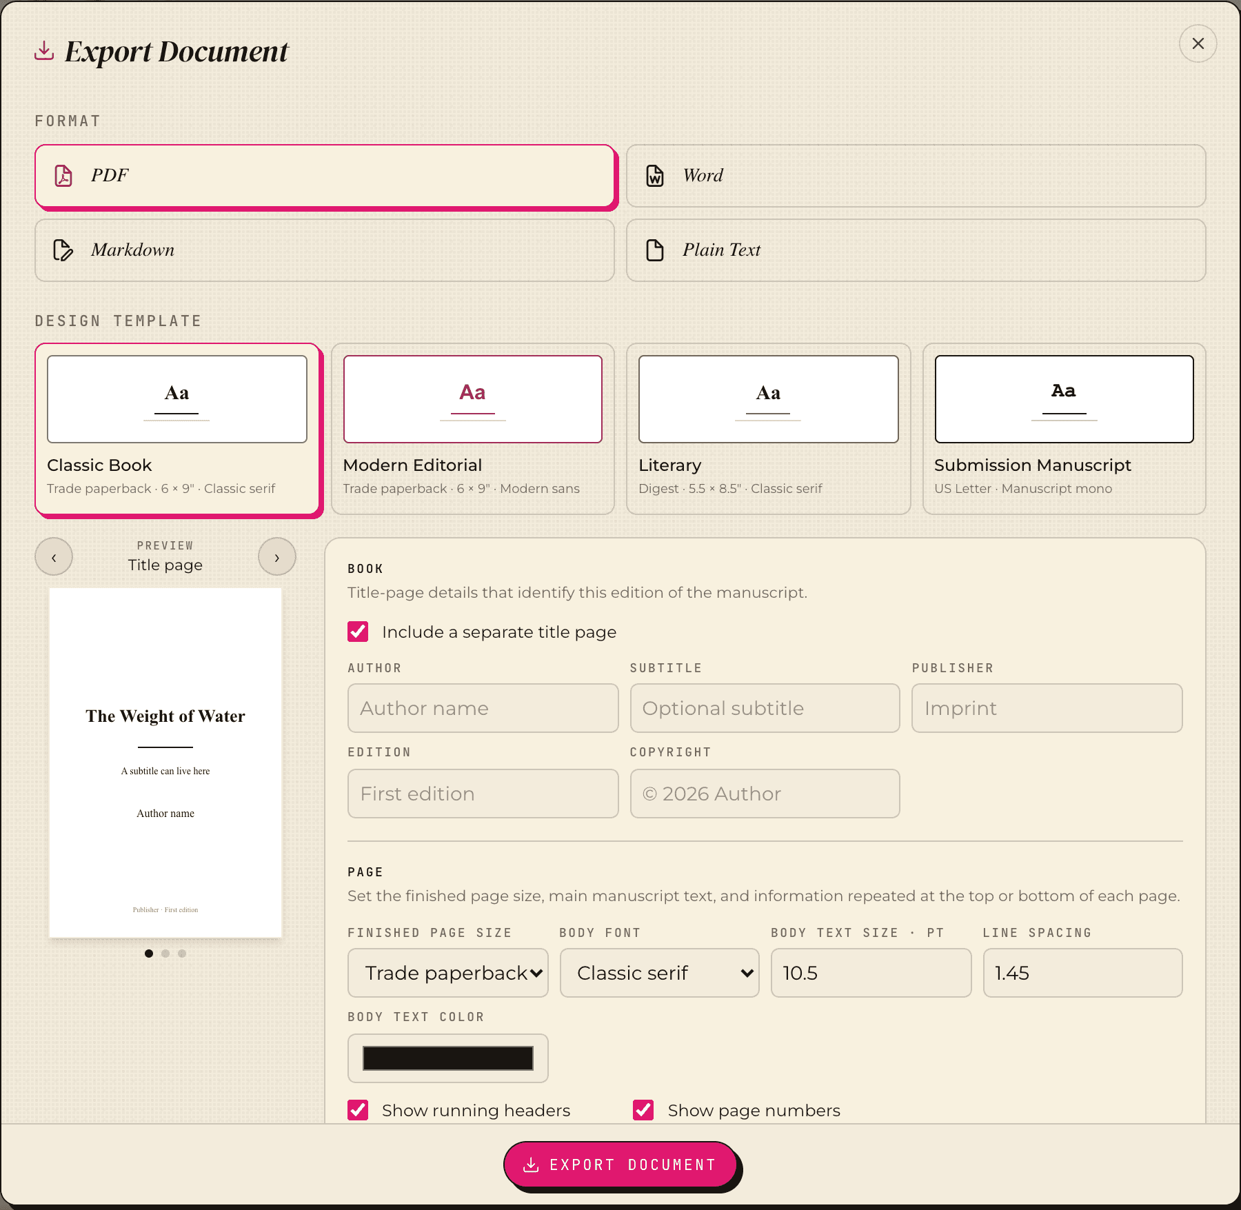The image size is (1241, 1210).
Task: Click 'US Letter · Manuscript mono' text
Action: 1023,489
